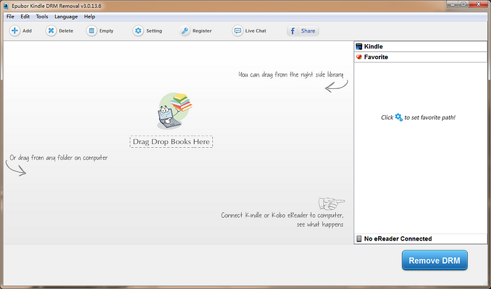This screenshot has height=289, width=491.
Task: Open the File menu
Action: [x=10, y=17]
